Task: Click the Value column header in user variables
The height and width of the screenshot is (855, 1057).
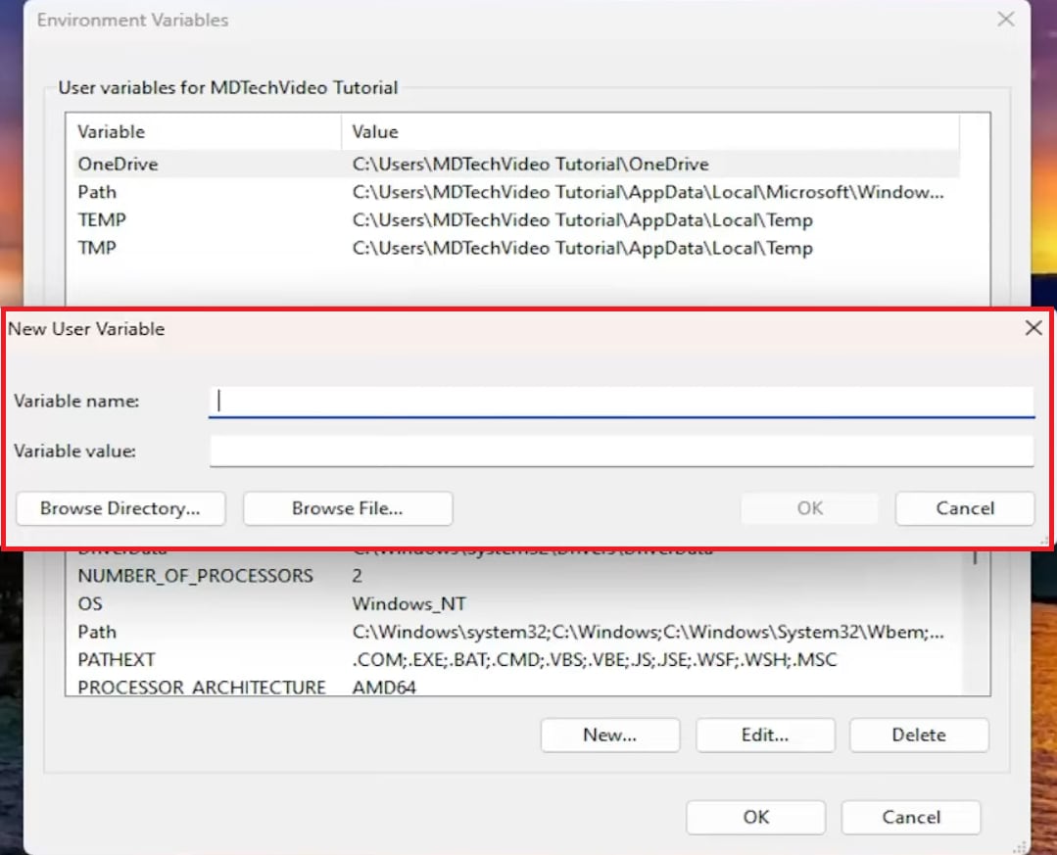Action: [650, 132]
